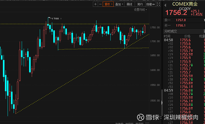The height and width of the screenshot is (124, 205).
Task: Select the 04:58 trade row time
Action: coord(169,40)
